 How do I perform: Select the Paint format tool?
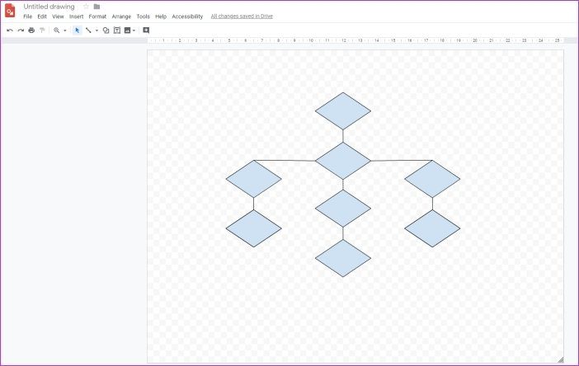[x=42, y=30]
